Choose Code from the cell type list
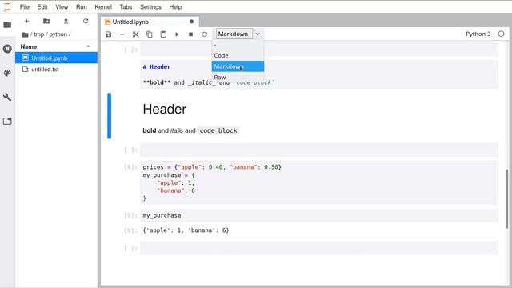 click(238, 55)
